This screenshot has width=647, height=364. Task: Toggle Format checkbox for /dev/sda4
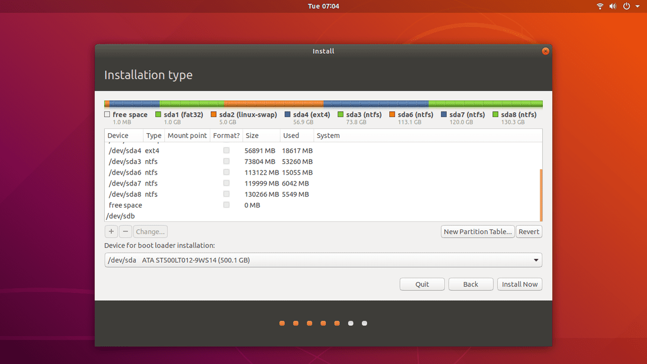(226, 151)
